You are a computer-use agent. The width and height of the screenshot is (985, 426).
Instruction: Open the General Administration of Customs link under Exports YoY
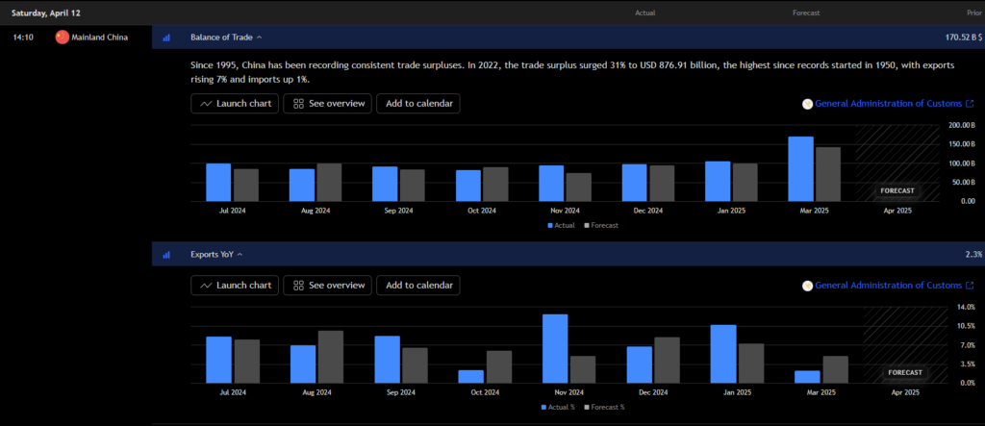tap(888, 286)
